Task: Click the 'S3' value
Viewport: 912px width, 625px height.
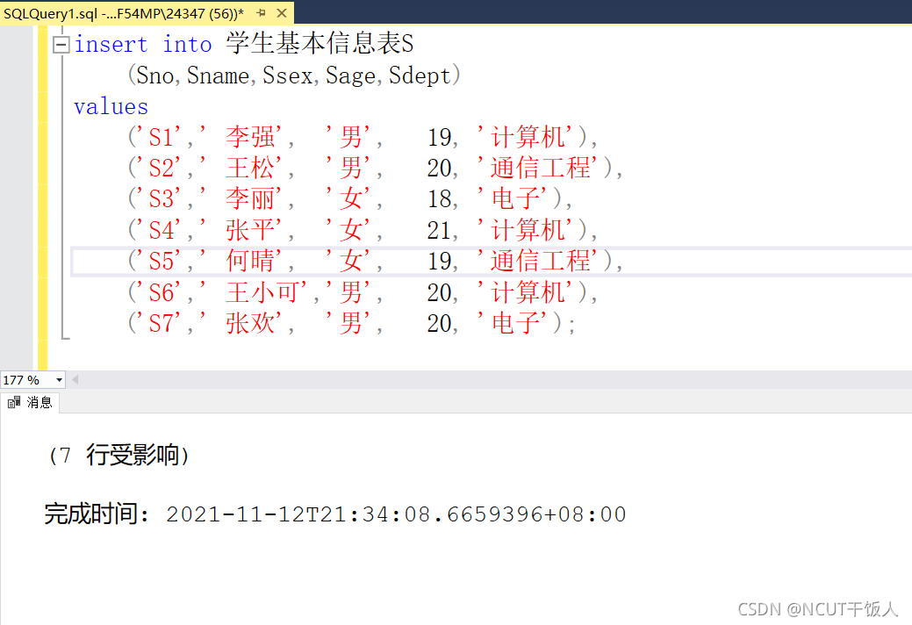Action: point(161,199)
